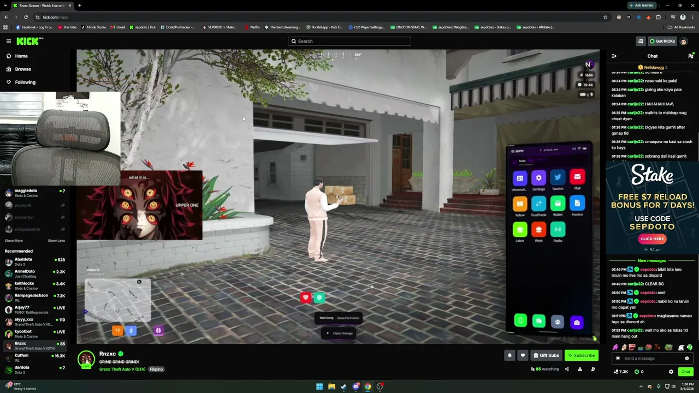This screenshot has height=393, width=699.
Task: Open the Kick sidebar hamburger menu
Action: pyautogui.click(x=9, y=41)
